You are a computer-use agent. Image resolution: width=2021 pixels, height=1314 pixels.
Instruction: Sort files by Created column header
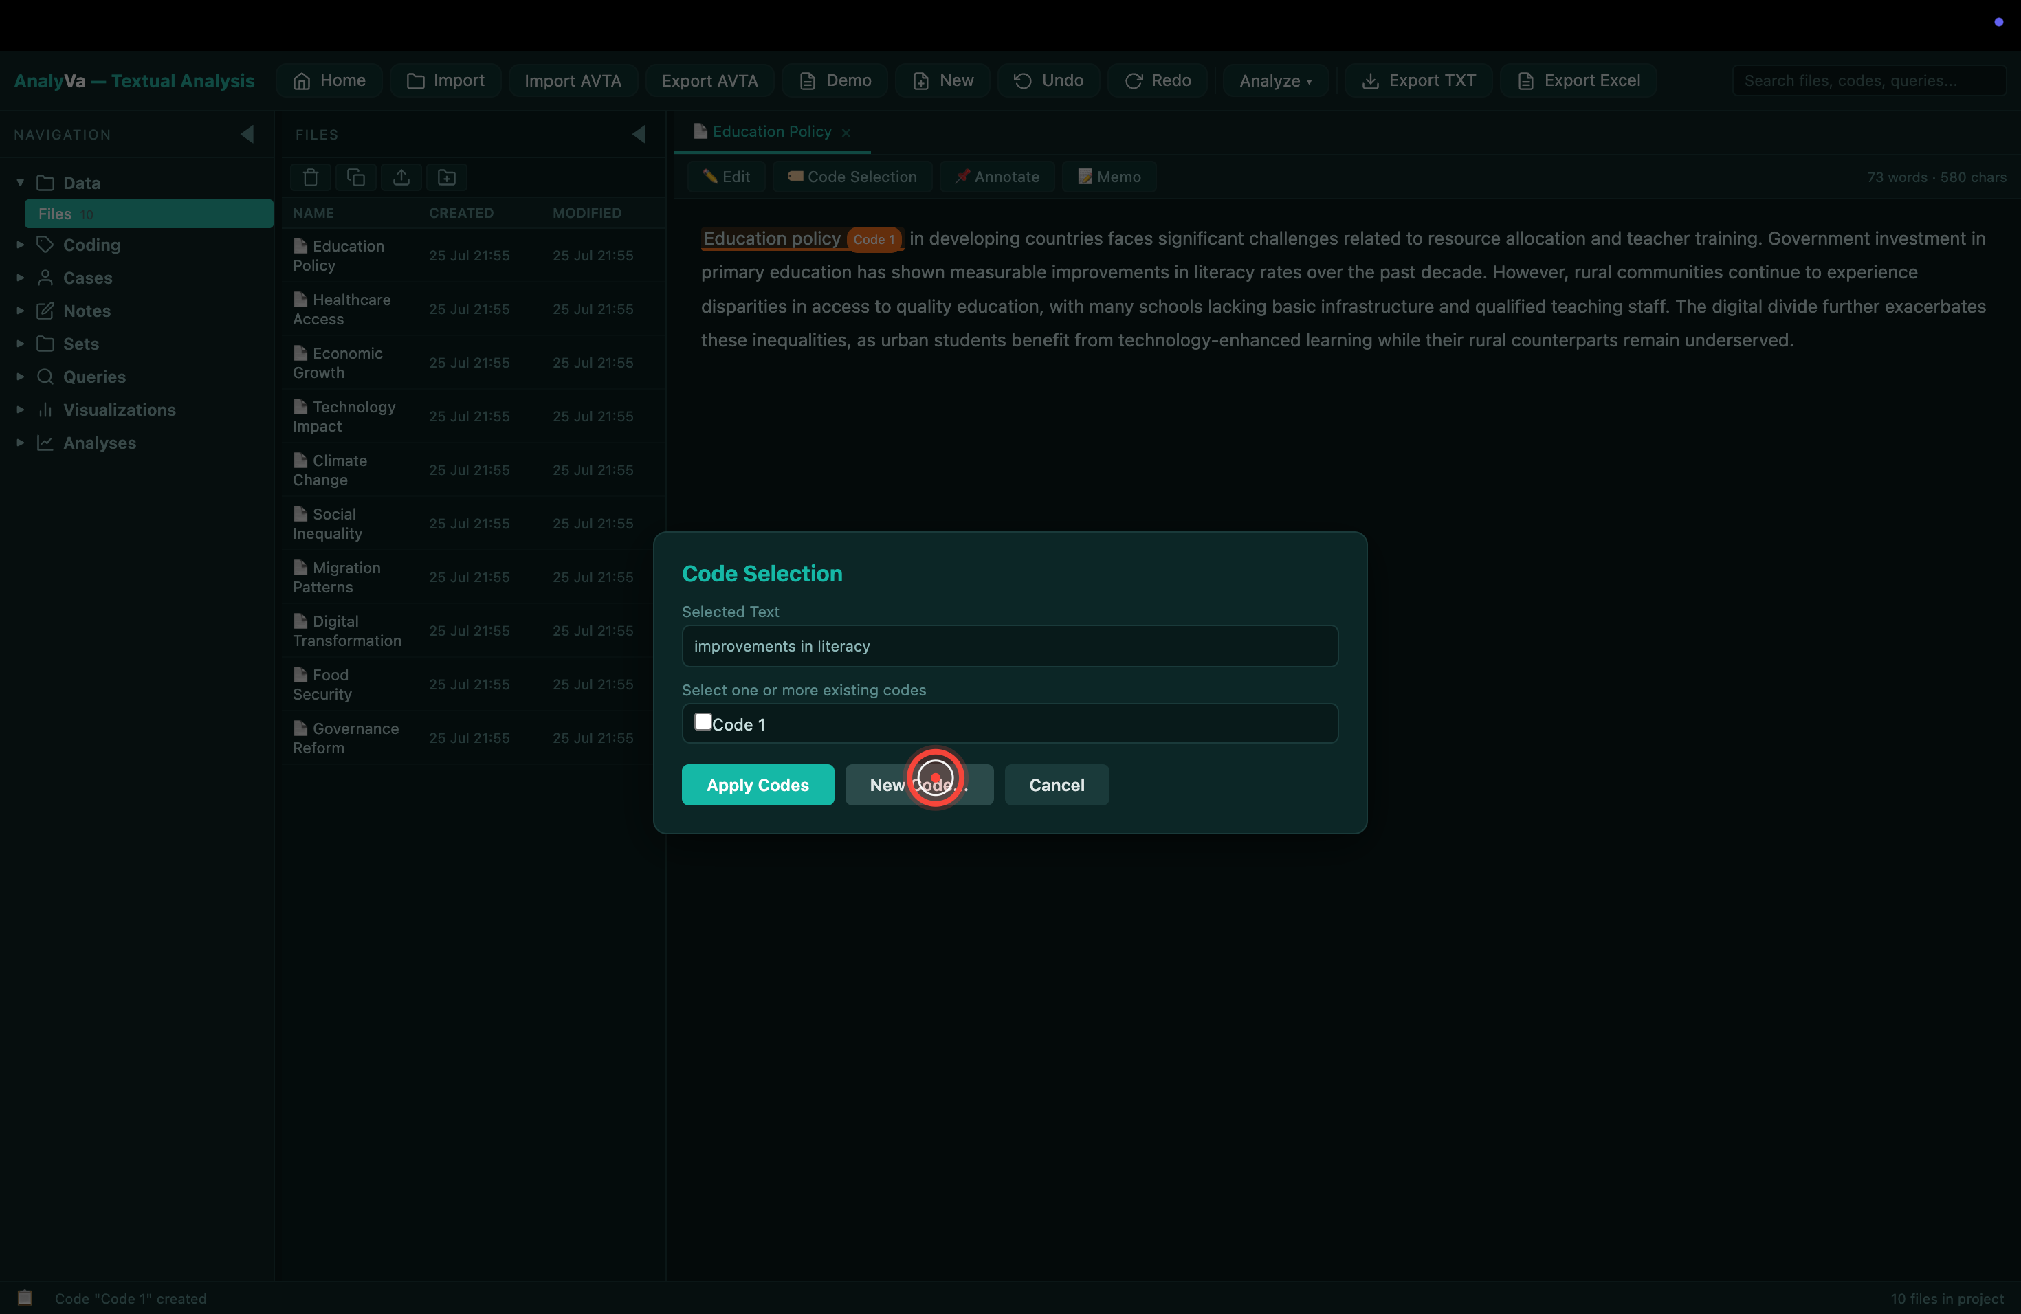tap(461, 213)
